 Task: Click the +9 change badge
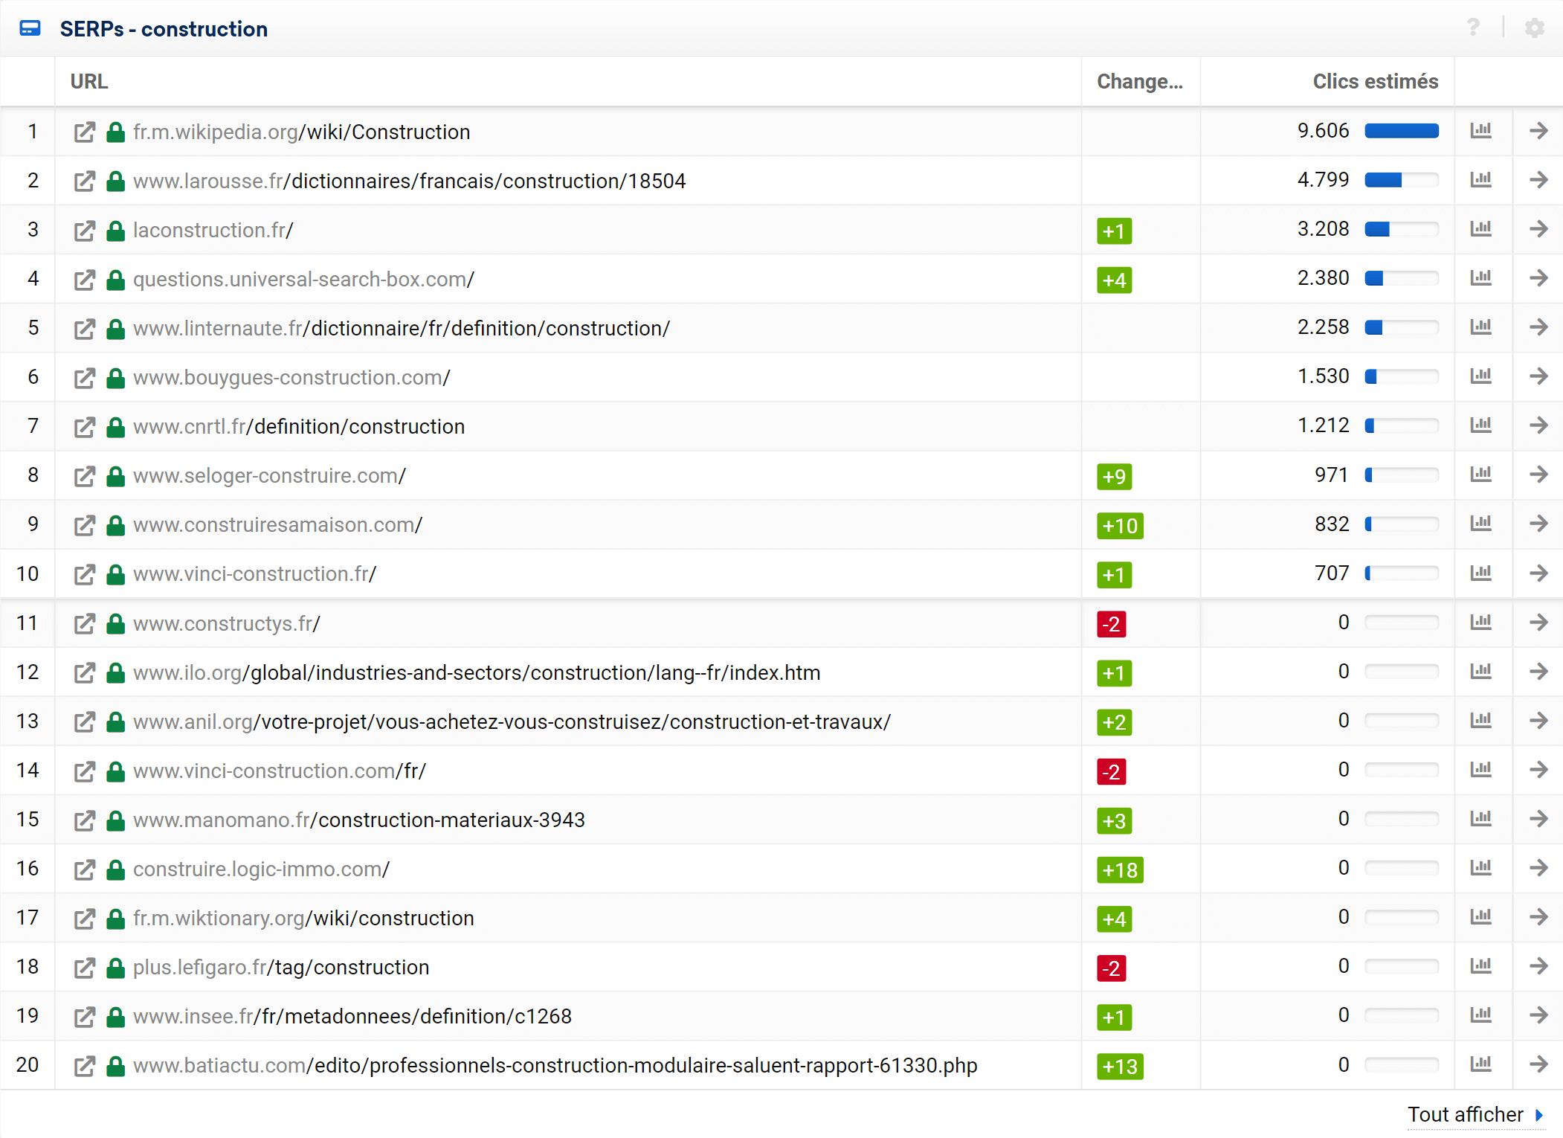click(x=1114, y=477)
